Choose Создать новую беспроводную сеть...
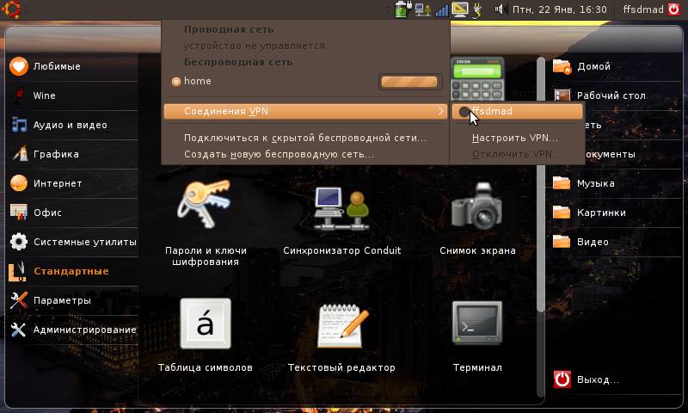 [279, 155]
